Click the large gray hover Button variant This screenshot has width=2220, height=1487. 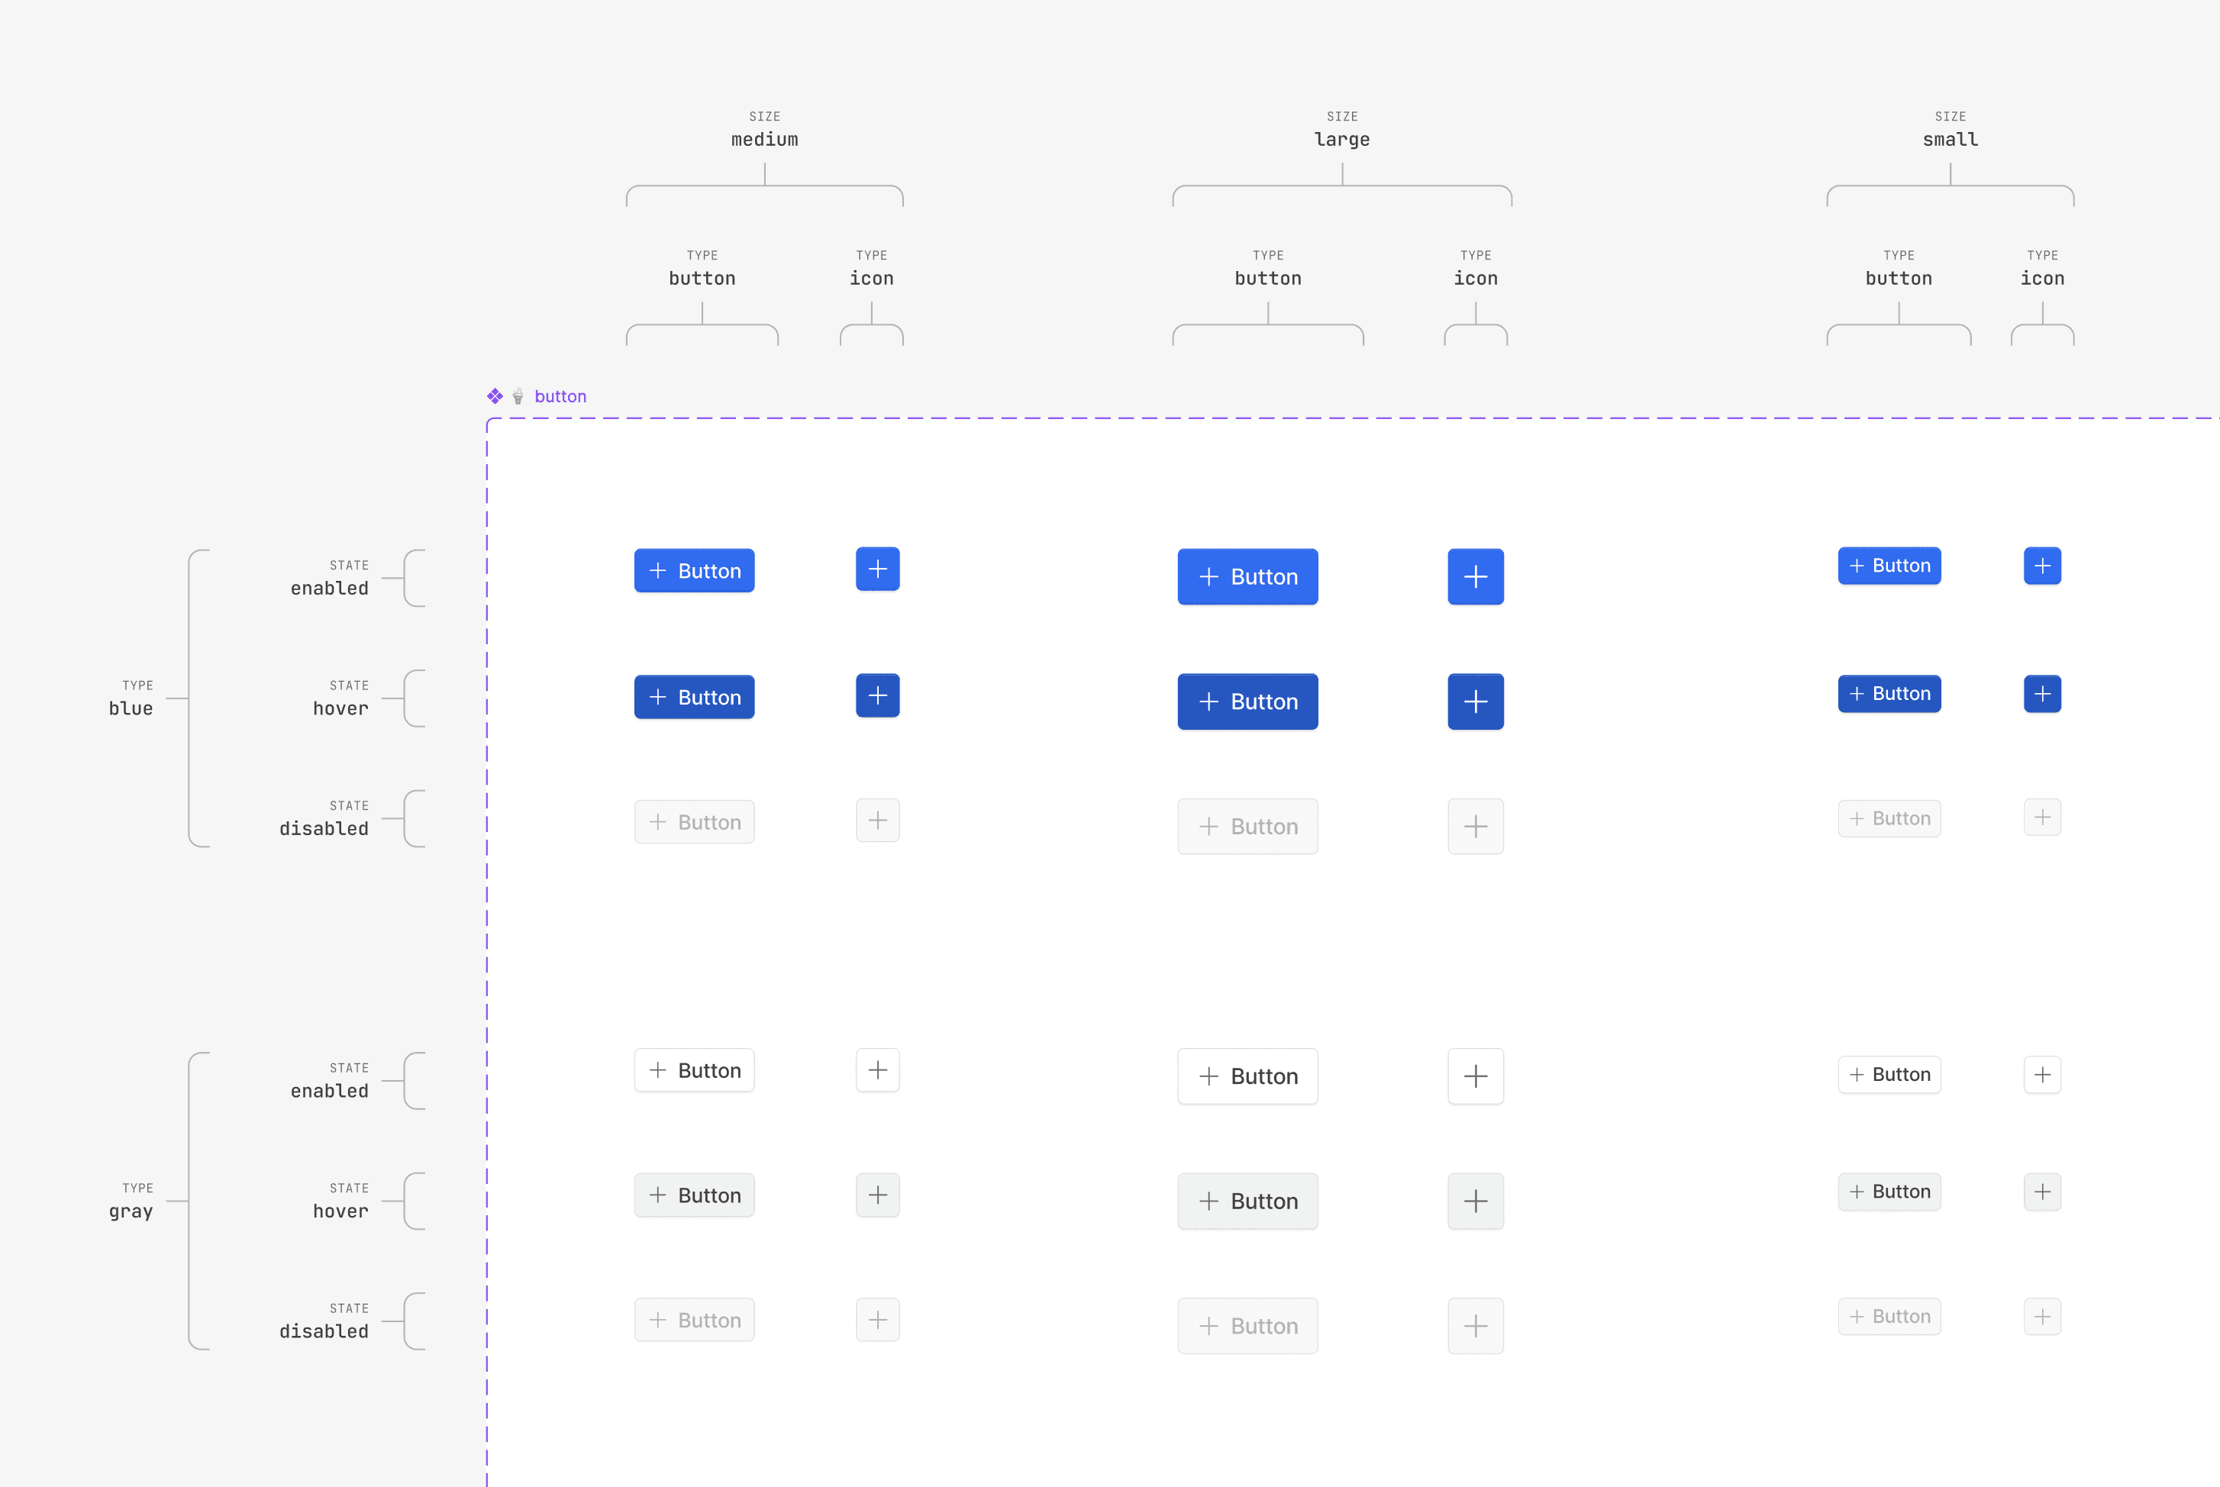tap(1247, 1201)
